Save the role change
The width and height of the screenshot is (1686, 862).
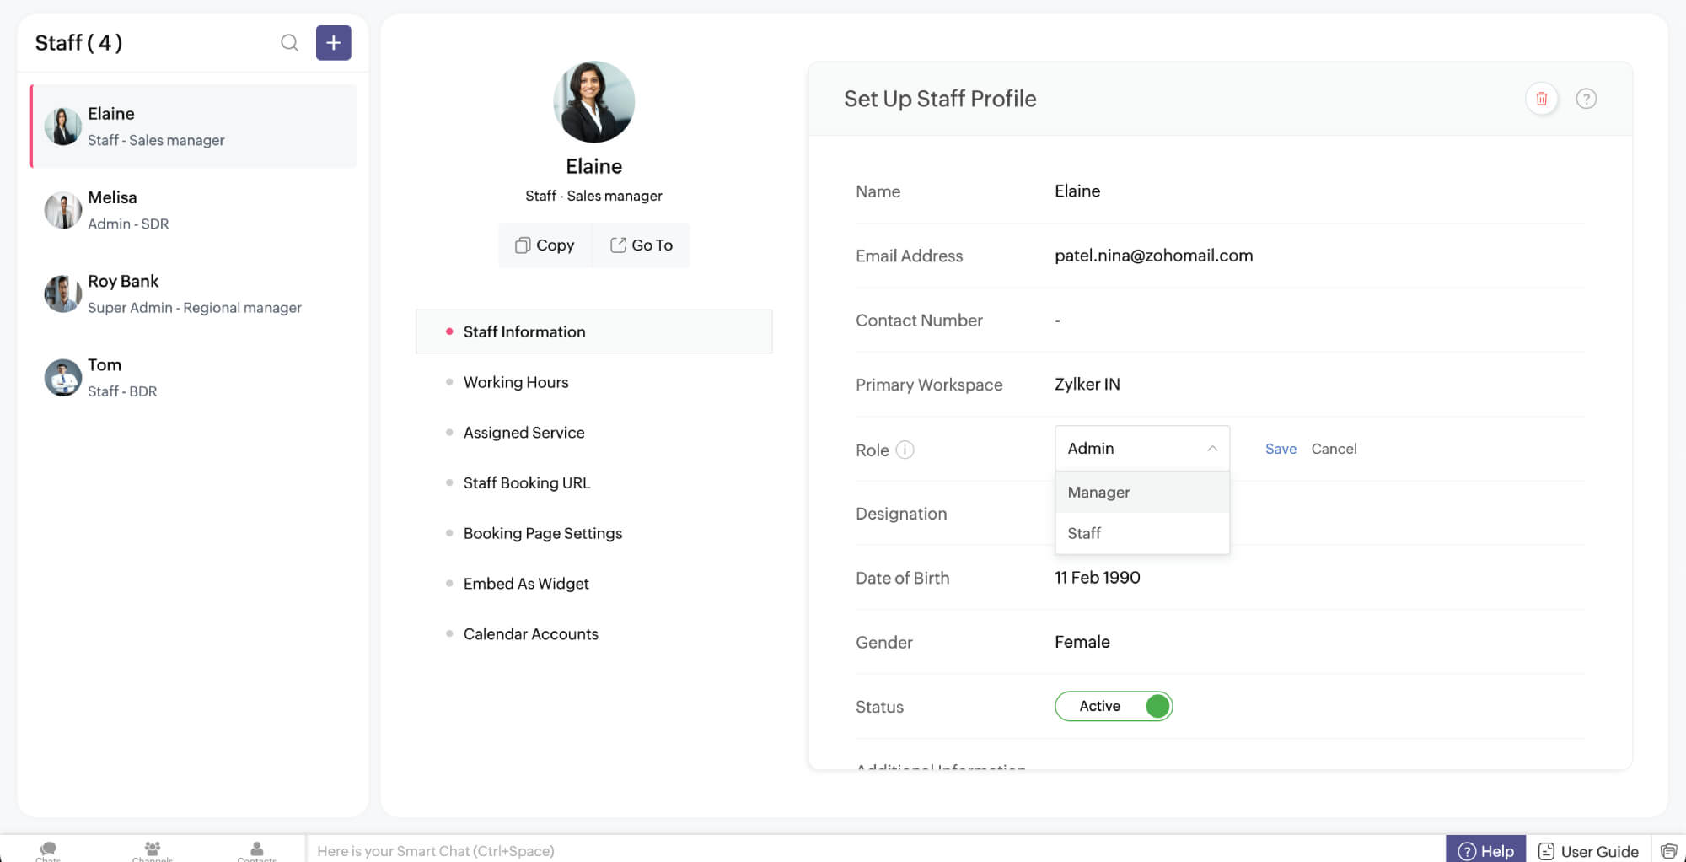1280,449
